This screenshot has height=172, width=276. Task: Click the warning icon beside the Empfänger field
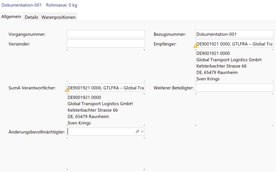(x=195, y=46)
